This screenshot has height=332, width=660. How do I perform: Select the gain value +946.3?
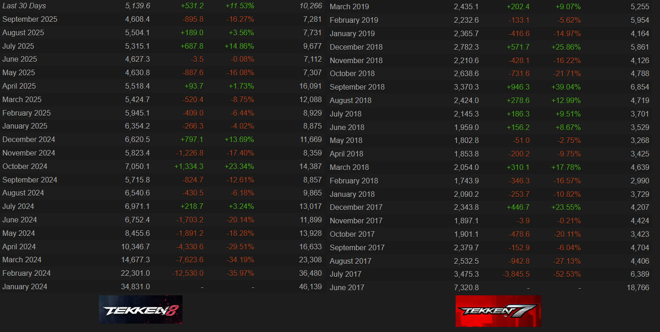tap(519, 87)
